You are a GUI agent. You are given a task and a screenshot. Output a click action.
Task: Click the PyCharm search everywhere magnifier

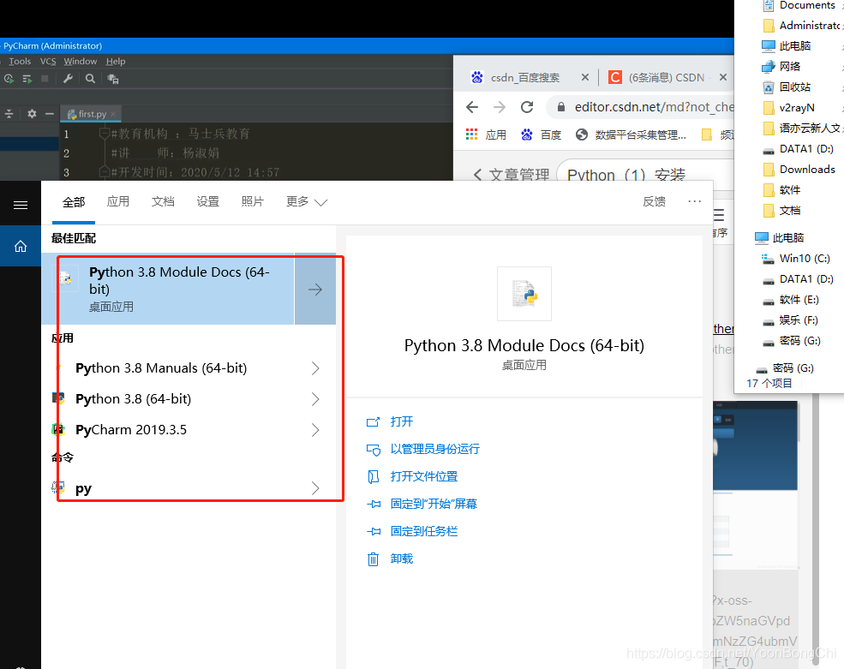[91, 79]
